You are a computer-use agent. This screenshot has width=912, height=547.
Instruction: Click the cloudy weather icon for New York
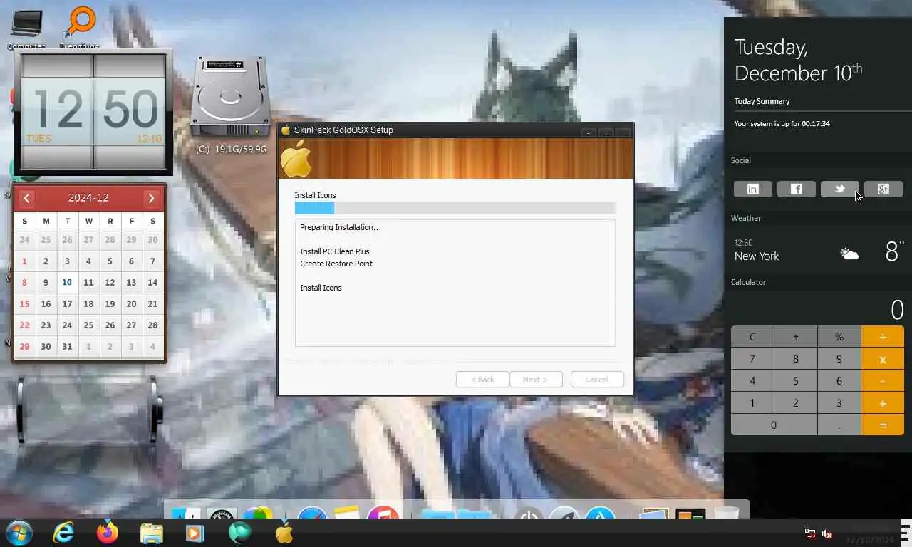click(849, 254)
